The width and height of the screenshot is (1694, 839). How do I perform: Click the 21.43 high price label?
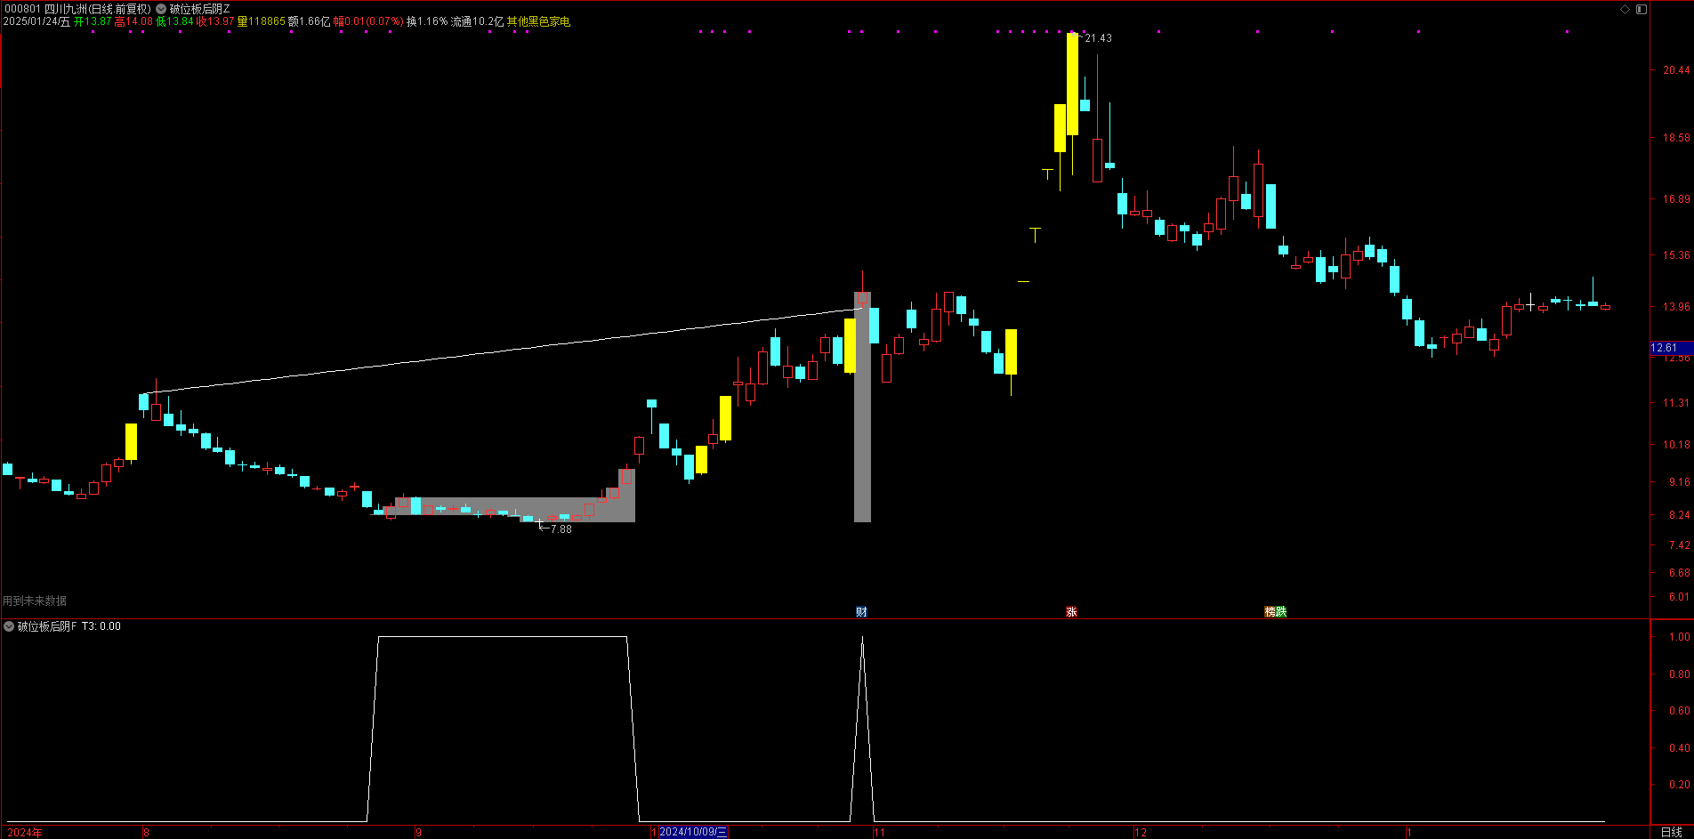(x=1098, y=38)
